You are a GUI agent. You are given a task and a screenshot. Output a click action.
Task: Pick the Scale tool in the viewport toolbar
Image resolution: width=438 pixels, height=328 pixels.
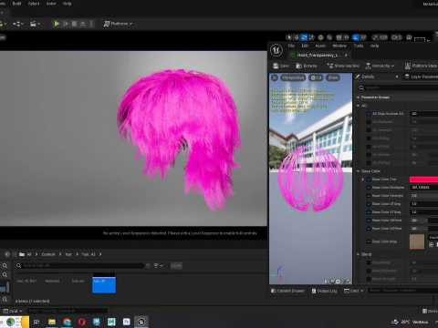click(311, 37)
